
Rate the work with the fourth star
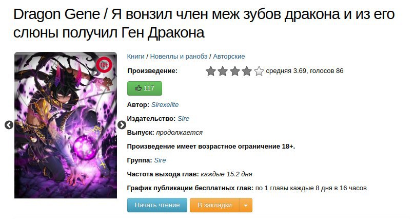[x=247, y=71]
